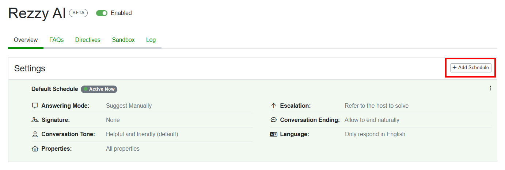Image resolution: width=505 pixels, height=170 pixels.
Task: Click 'Only respond in English' value
Action: pos(375,134)
